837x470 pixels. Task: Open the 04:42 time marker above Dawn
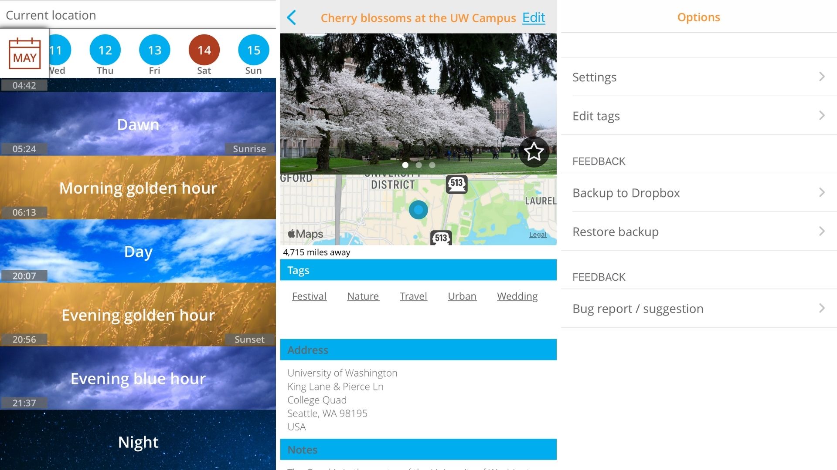pyautogui.click(x=25, y=85)
